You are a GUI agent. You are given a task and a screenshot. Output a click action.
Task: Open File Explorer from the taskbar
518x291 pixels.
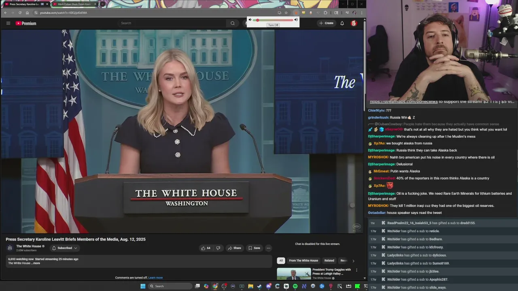click(x=251, y=286)
